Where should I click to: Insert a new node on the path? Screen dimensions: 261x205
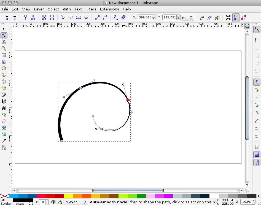point(7,18)
